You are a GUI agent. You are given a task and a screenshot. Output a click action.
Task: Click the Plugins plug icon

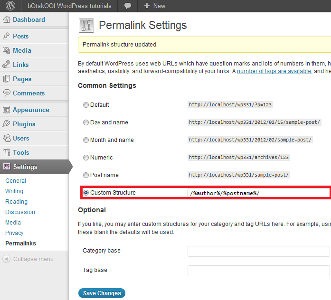tap(7, 124)
